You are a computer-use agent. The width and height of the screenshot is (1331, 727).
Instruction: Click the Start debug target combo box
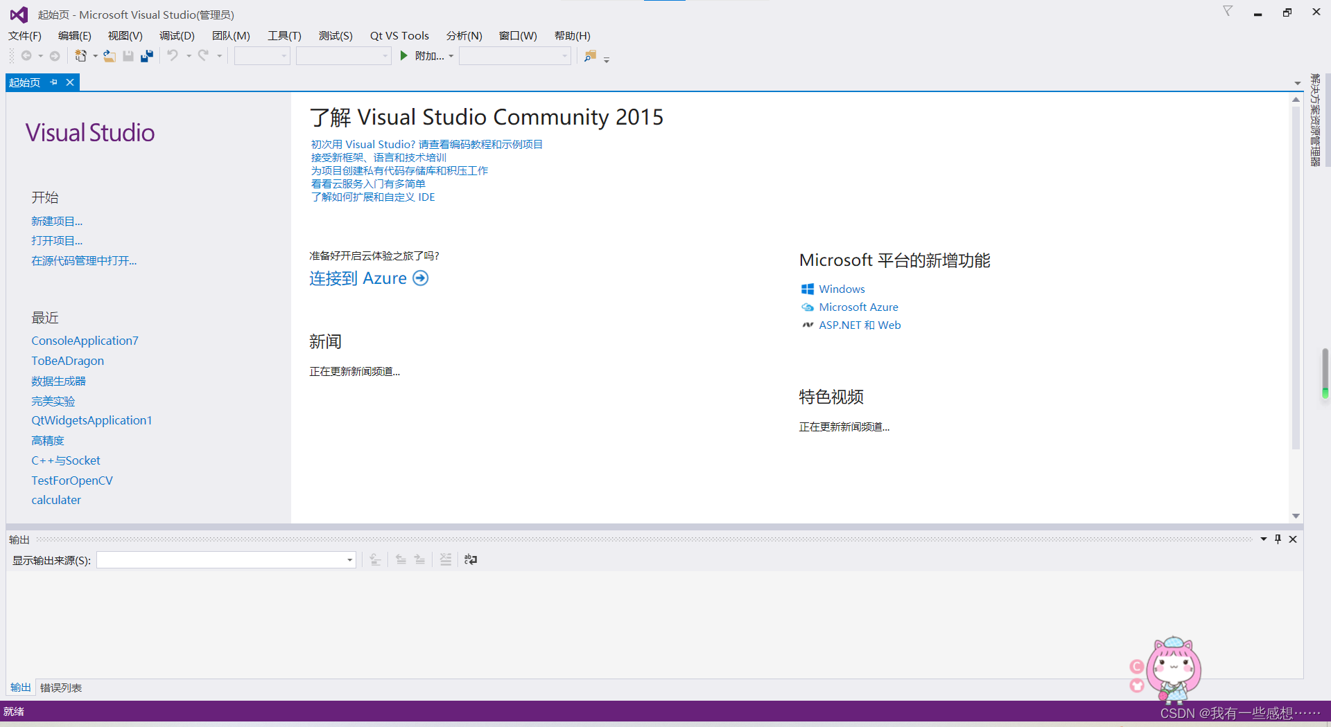tap(515, 56)
